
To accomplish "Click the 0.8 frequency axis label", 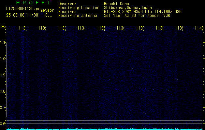I will (3, 91).
